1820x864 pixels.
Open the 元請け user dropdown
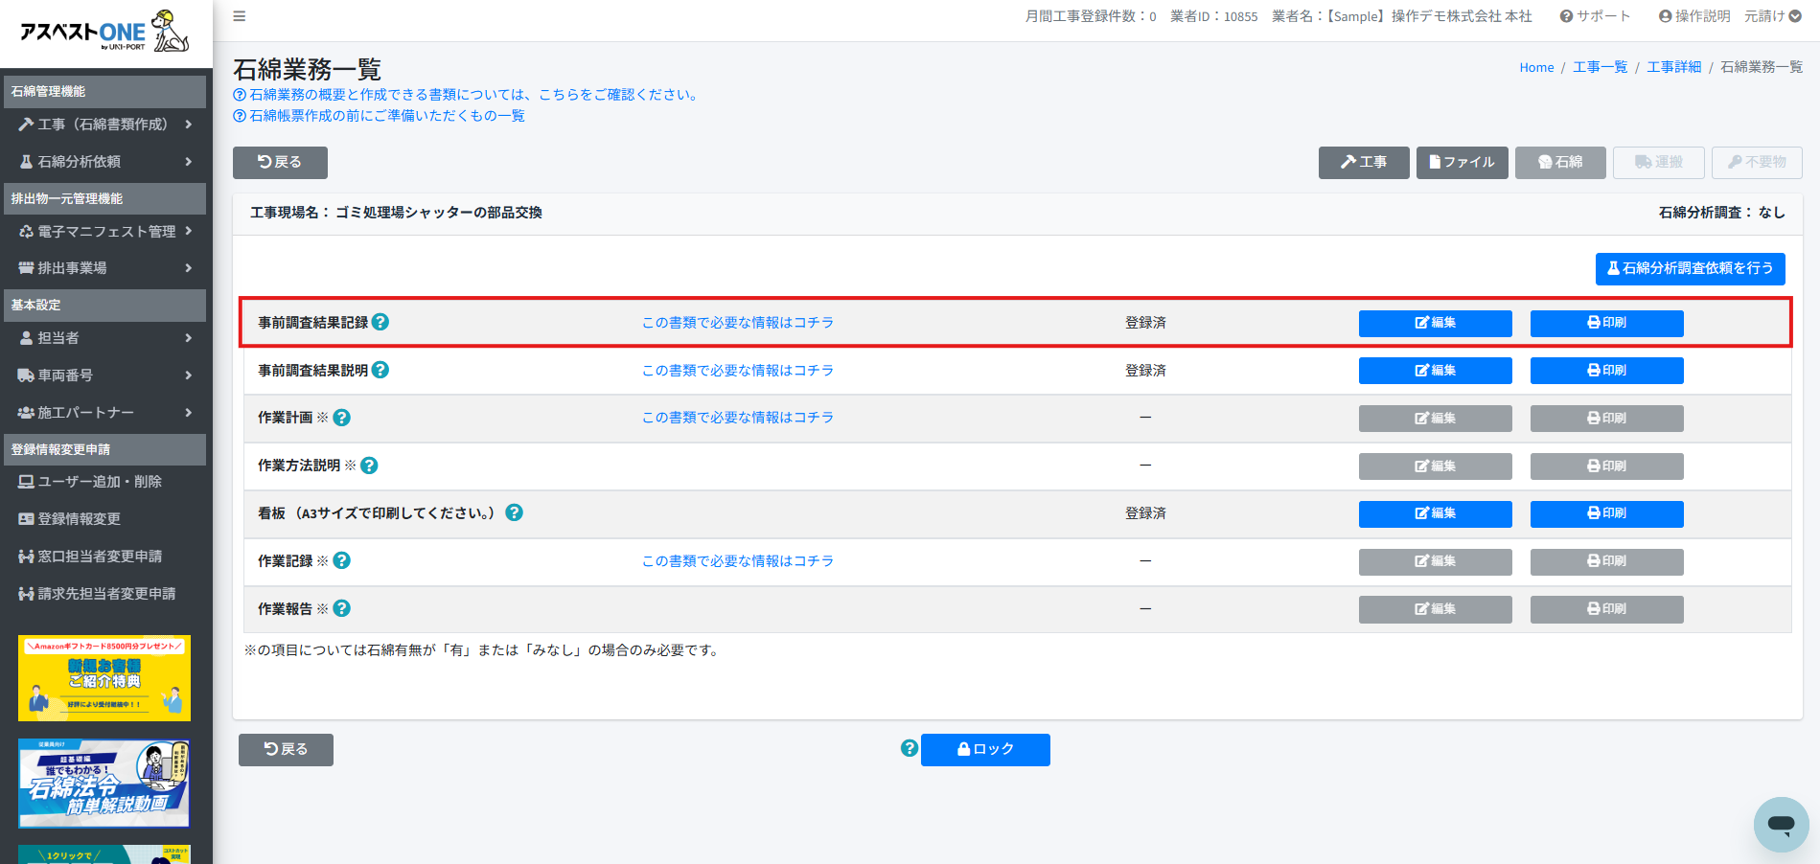1772,16
